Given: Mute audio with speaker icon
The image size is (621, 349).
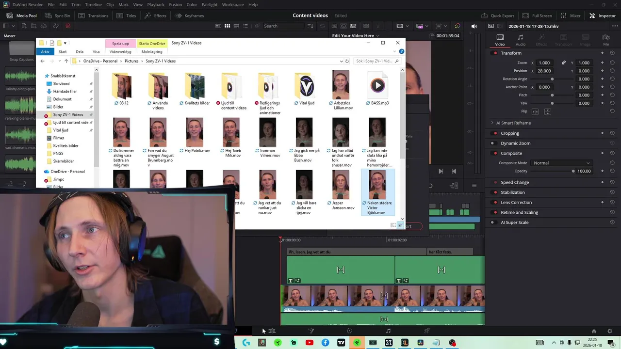Looking at the screenshot, I should click(474, 26).
